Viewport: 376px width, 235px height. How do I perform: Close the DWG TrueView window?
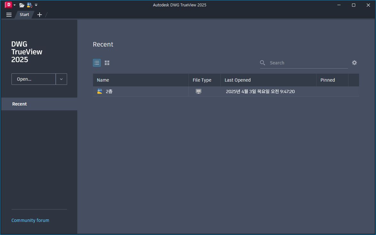point(368,5)
